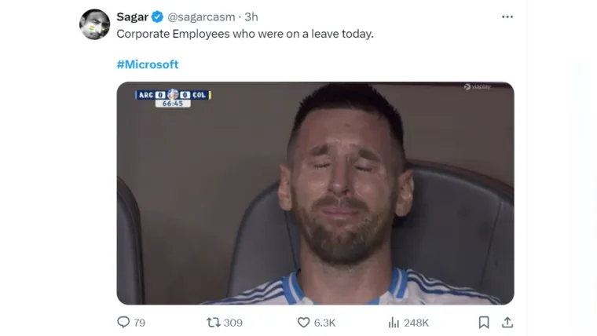This screenshot has height=336, width=597.
Task: Like the tweet with the heart icon
Action: coord(303,322)
